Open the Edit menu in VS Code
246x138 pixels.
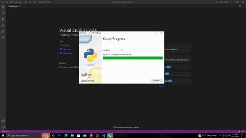point(12,2)
